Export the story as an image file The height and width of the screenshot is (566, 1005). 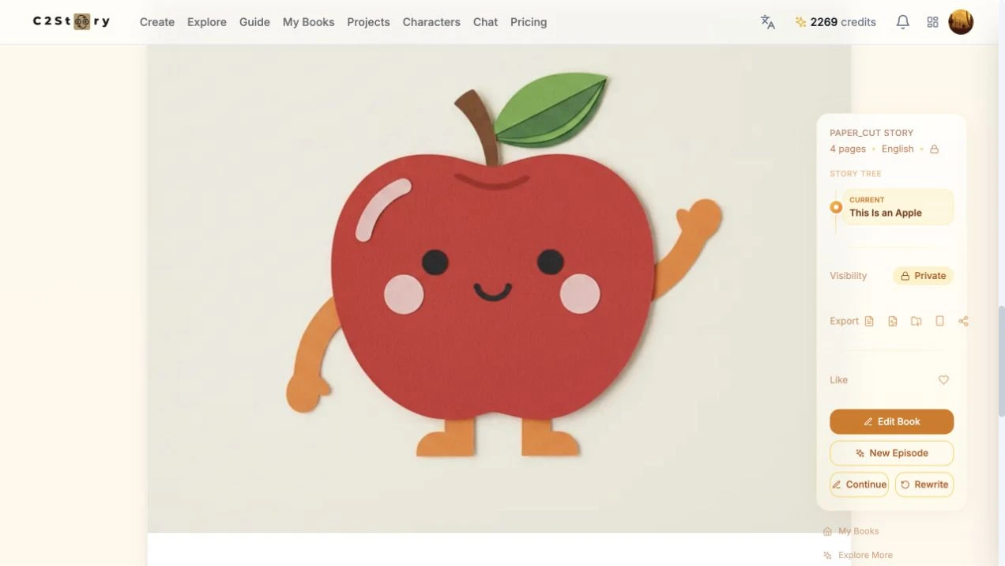[893, 321]
